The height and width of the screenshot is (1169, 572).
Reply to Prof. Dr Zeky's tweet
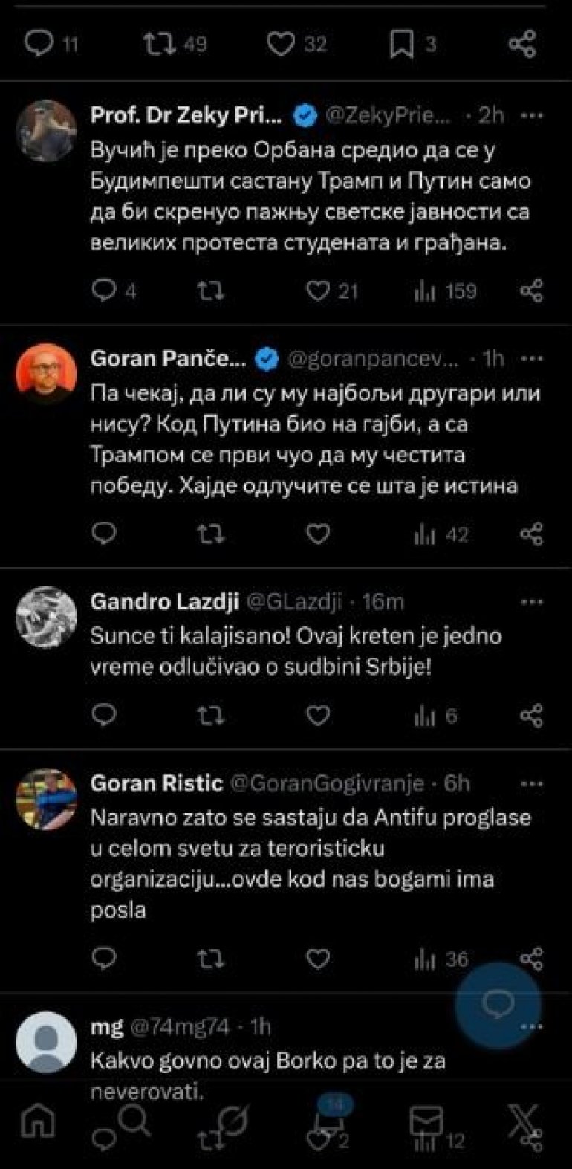point(101,291)
